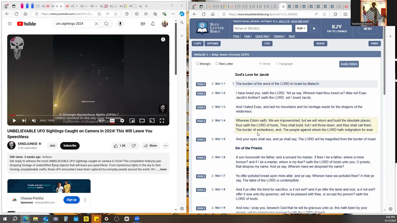The image size is (397, 223).
Task: Open the YouTube guide hamburger menu
Action: pyautogui.click(x=10, y=24)
